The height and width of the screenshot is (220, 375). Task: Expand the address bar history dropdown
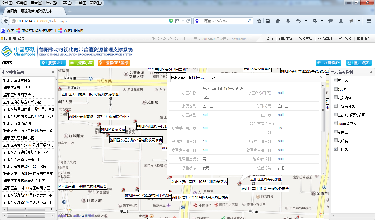click(183, 21)
